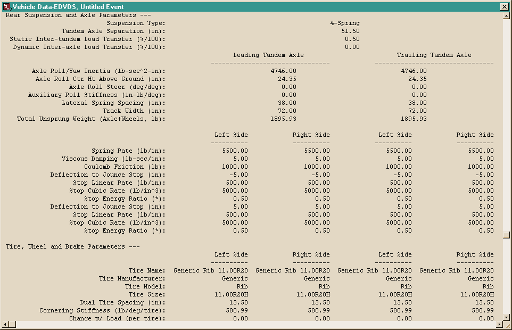Click the Vehicle Data-EDVDS title bar text

68,6
